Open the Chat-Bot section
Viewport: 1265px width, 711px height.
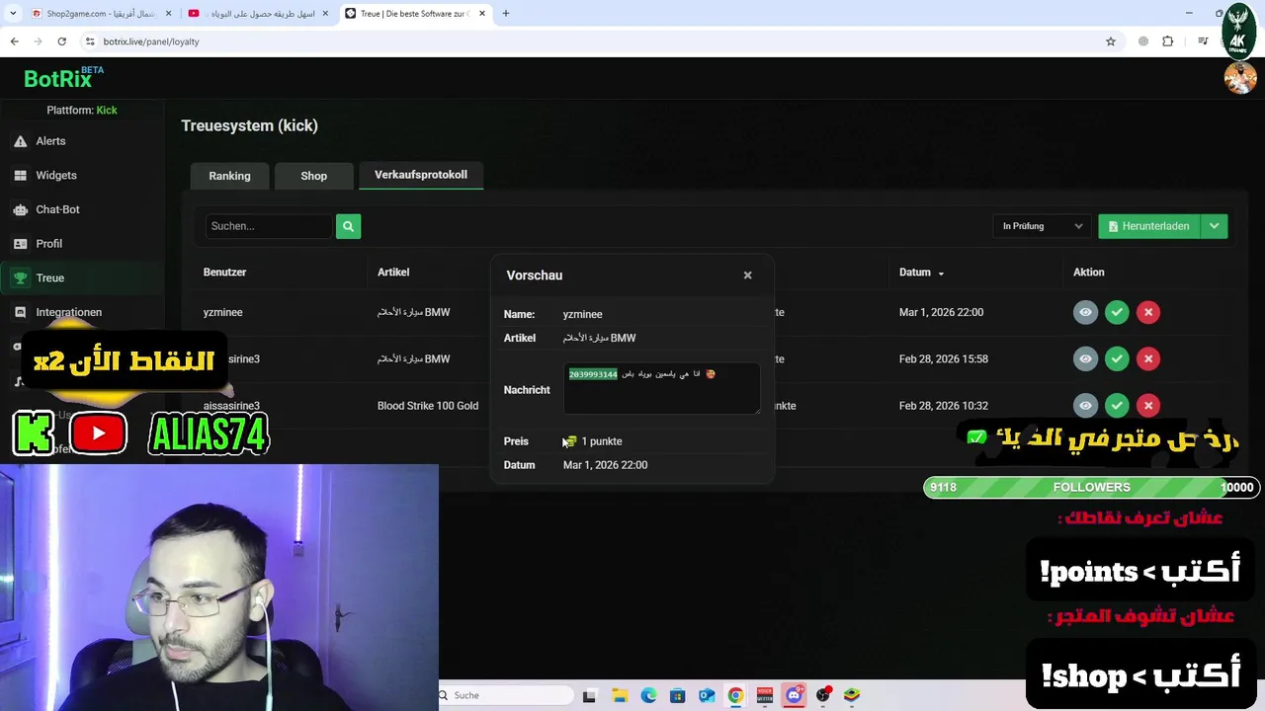(57, 209)
